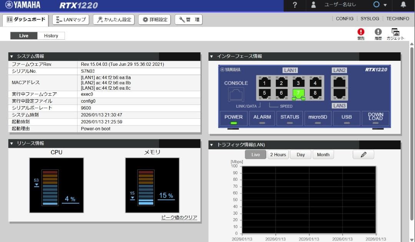
Task: Click the notification bell icon
Action: pos(403,5)
